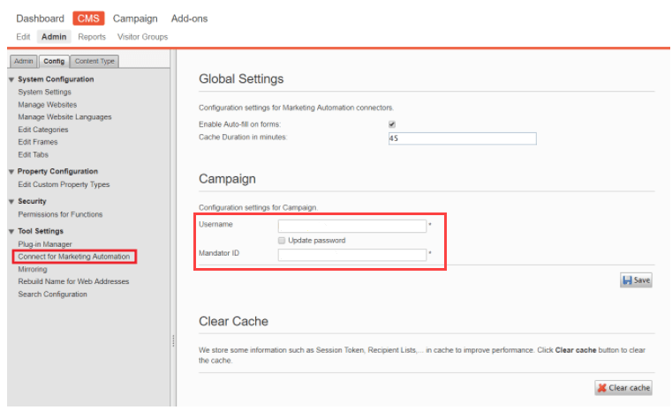Collapse the Property Configuration section

click(x=11, y=172)
